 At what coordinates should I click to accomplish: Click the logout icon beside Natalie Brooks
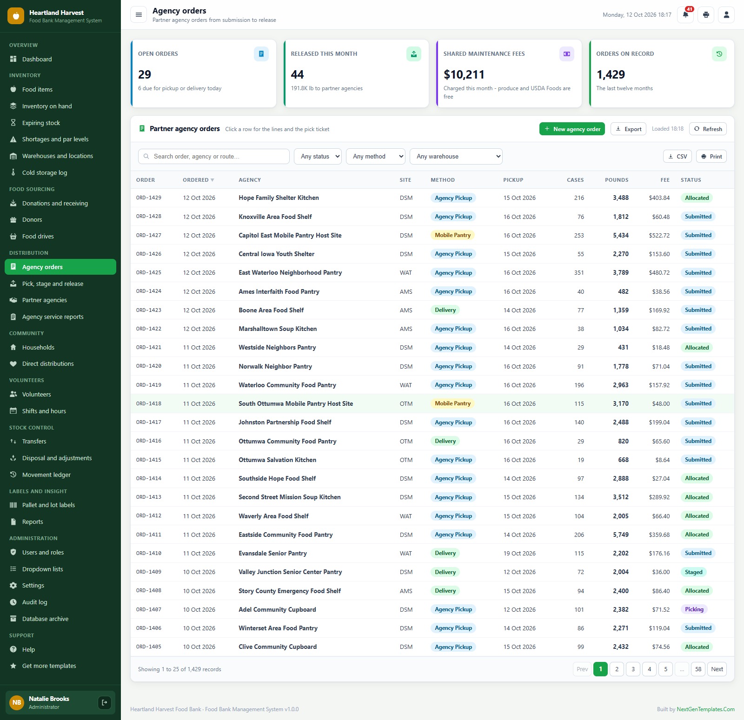tap(105, 702)
